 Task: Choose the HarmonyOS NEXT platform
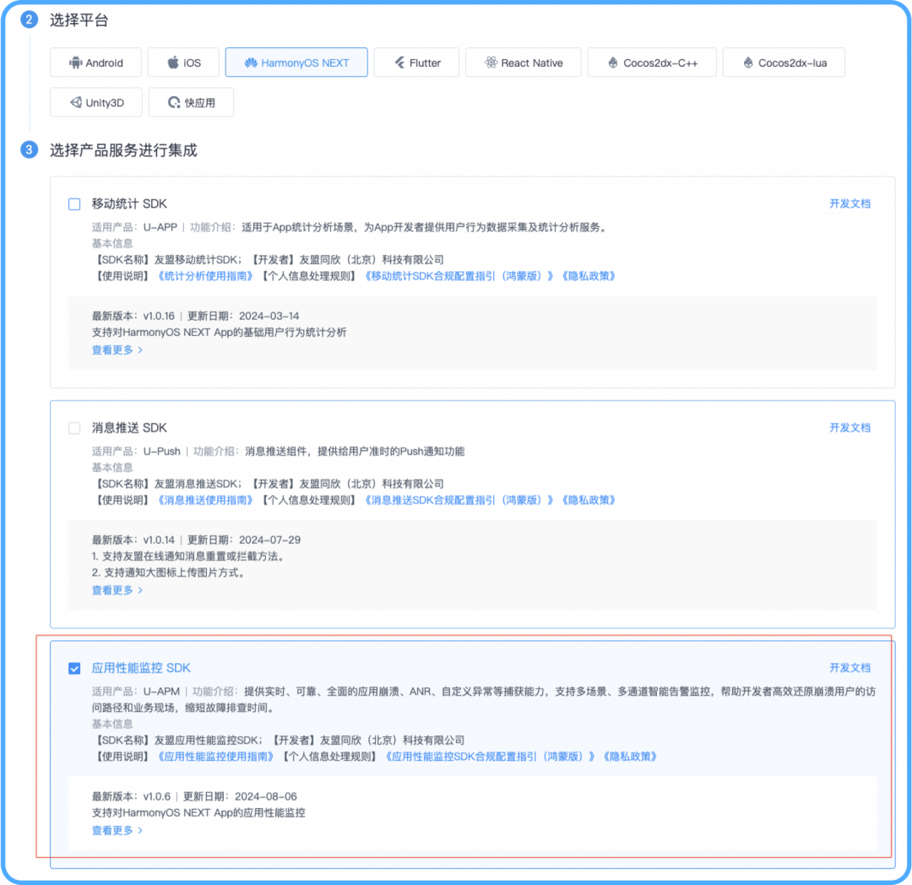coord(296,62)
